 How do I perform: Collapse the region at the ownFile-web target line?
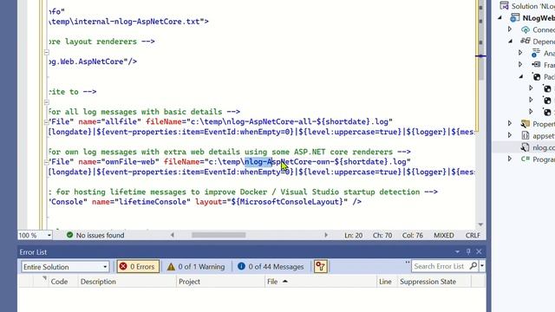(x=46, y=162)
